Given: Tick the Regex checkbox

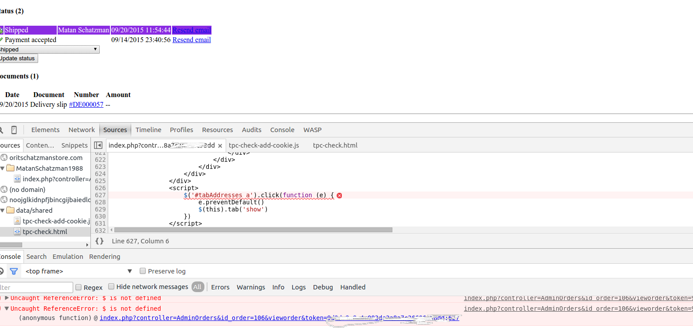Looking at the screenshot, I should [x=78, y=287].
